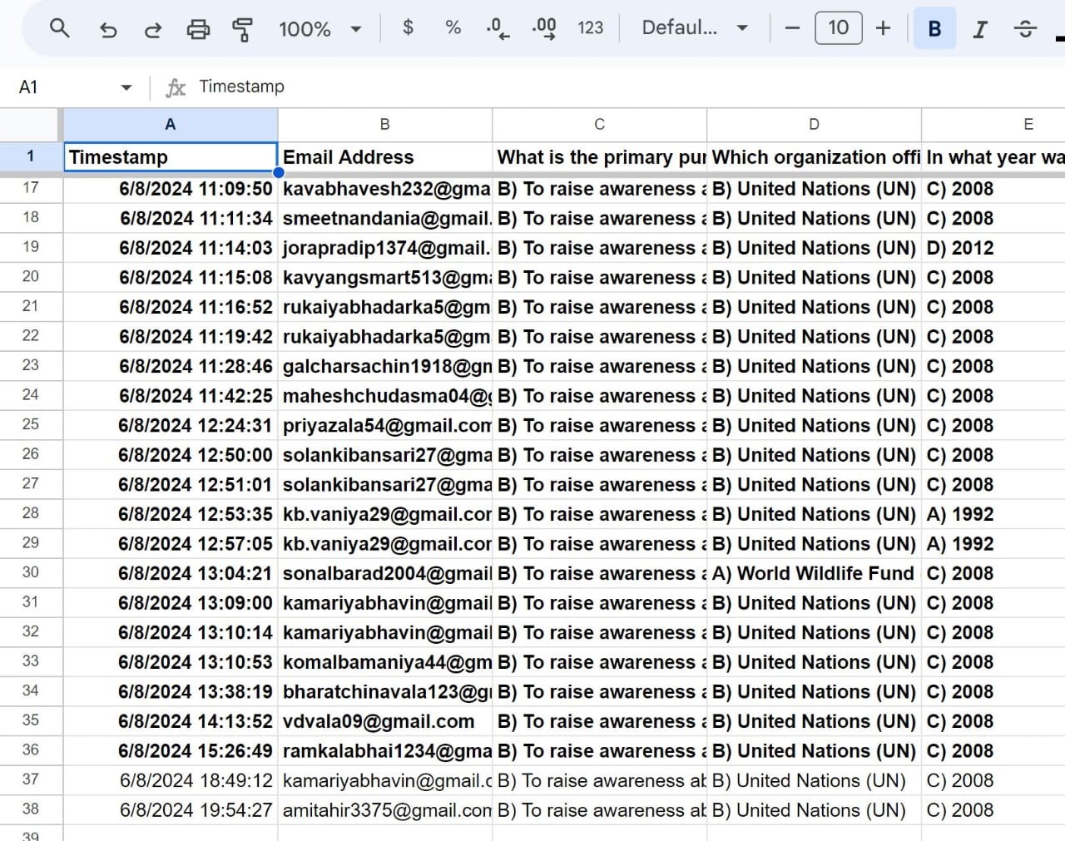Click the font size input field
The height and width of the screenshot is (841, 1065).
click(838, 27)
